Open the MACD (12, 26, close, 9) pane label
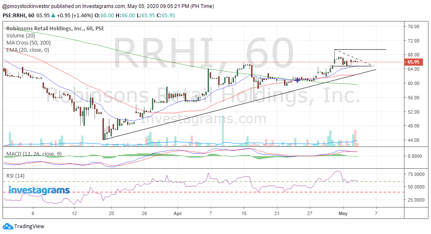Viewport: 431px width, 234px height. click(34, 154)
